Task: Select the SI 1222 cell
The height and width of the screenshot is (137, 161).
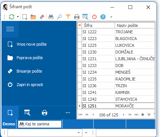Action: 98,32
